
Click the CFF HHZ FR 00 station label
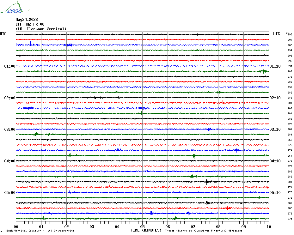point(30,24)
